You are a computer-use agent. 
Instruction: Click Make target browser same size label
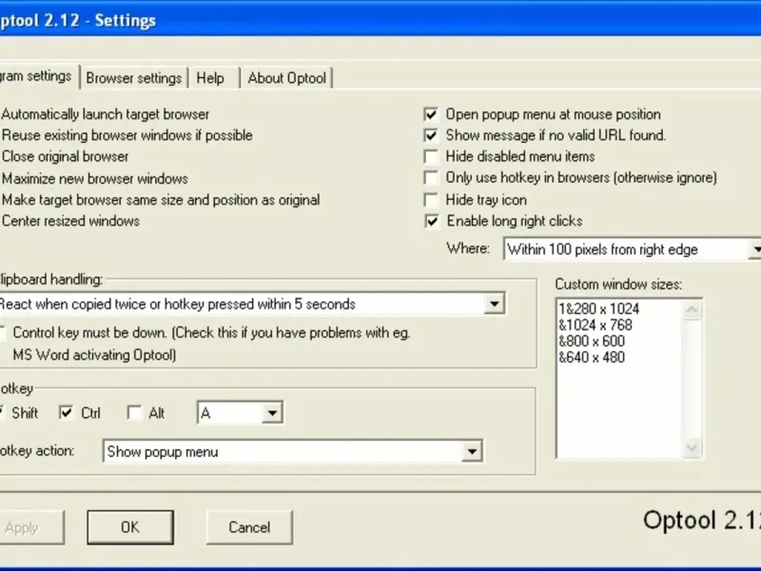coord(161,200)
